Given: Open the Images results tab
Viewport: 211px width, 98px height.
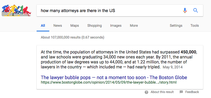Looking at the screenshot, I should (x=116, y=26).
